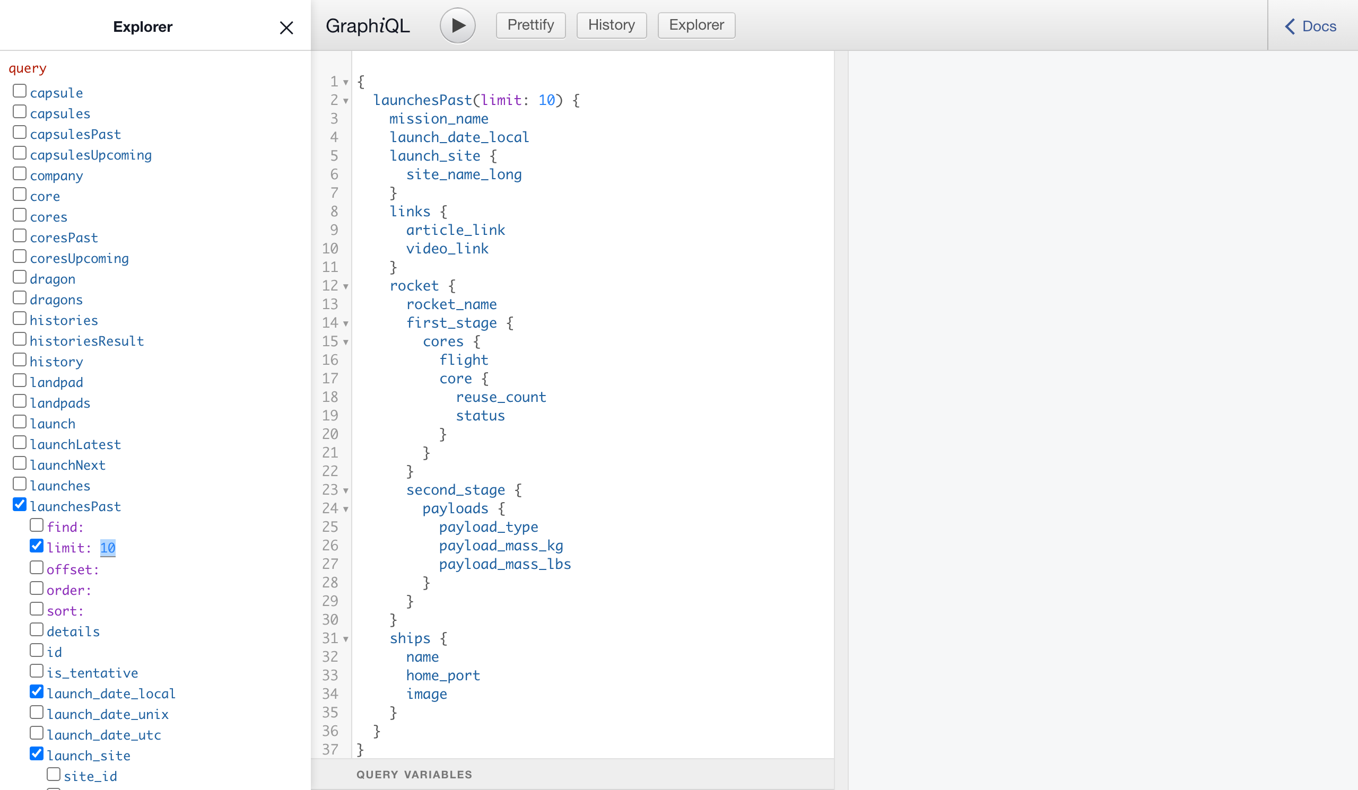Screen dimensions: 1358x790
Task: Tick the core checkbox
Action: pyautogui.click(x=20, y=194)
